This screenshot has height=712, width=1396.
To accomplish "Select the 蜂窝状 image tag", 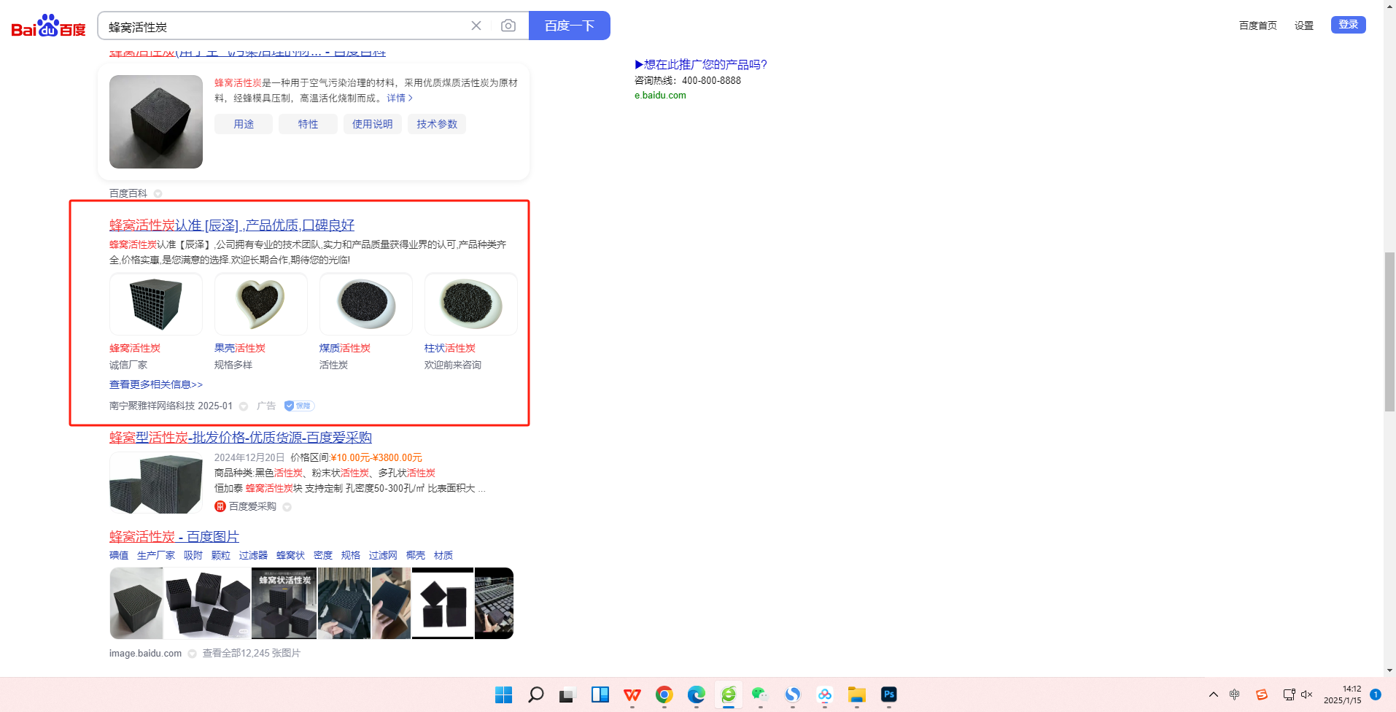I will (x=290, y=556).
